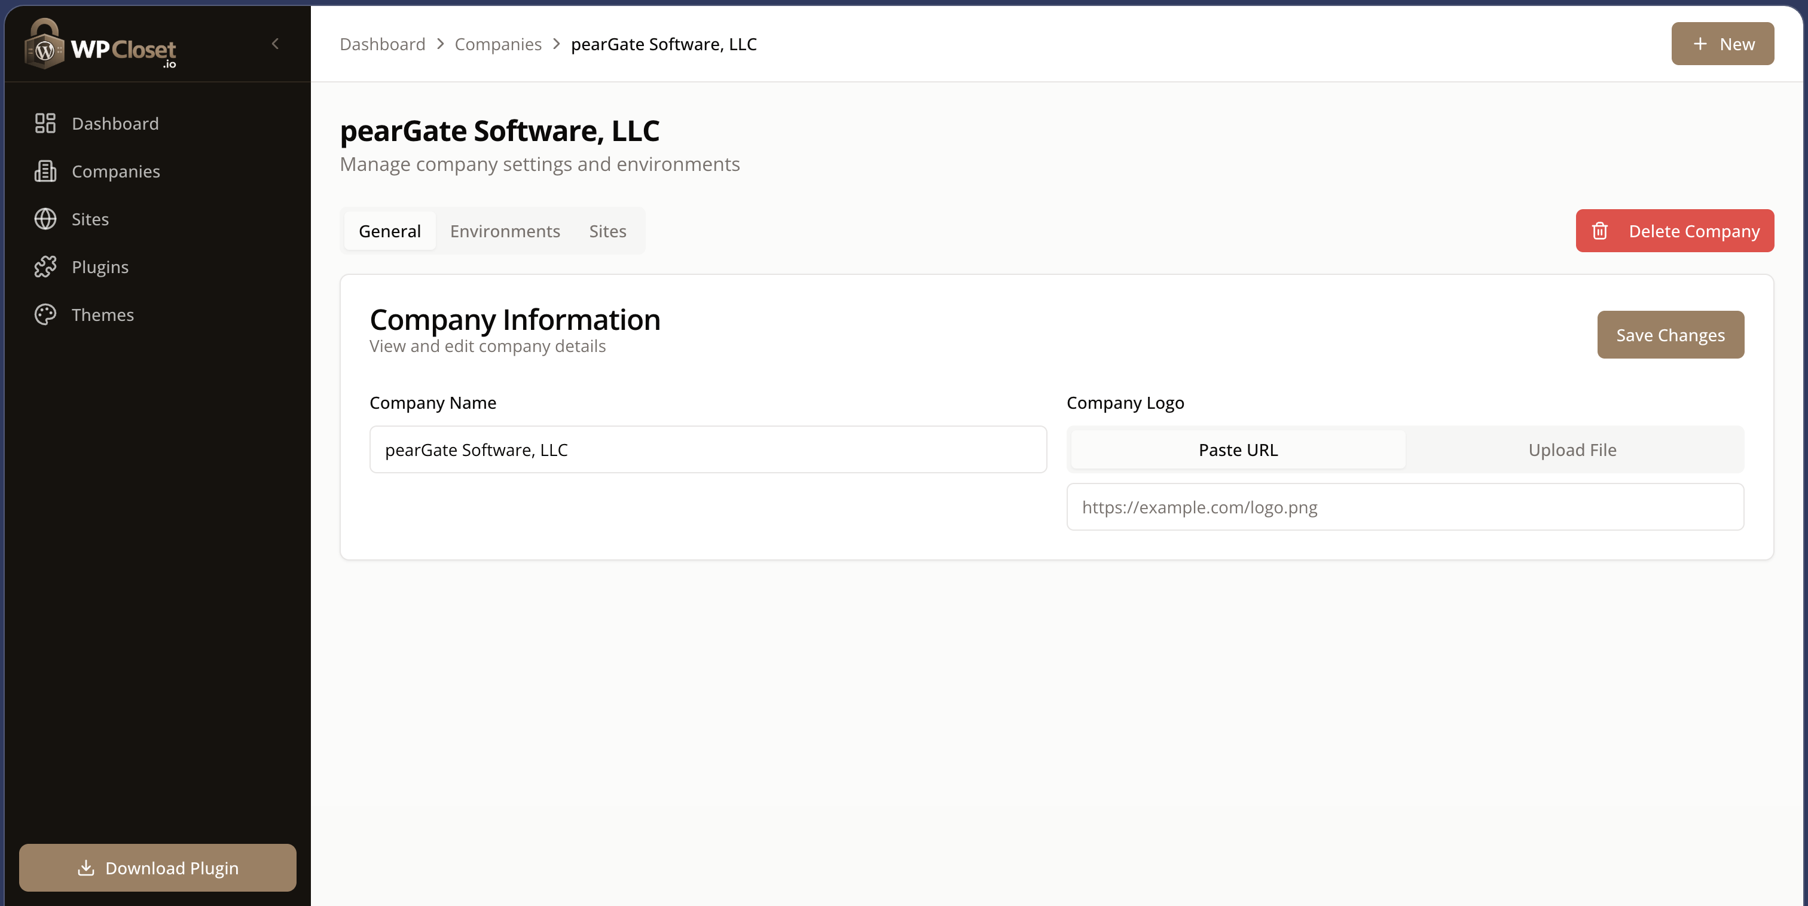The width and height of the screenshot is (1808, 906).
Task: Open the Environments tab
Action: [505, 231]
